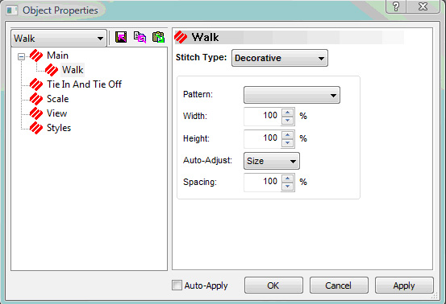Click the paste properties toolbar icon
This screenshot has width=446, height=304.
click(x=158, y=37)
